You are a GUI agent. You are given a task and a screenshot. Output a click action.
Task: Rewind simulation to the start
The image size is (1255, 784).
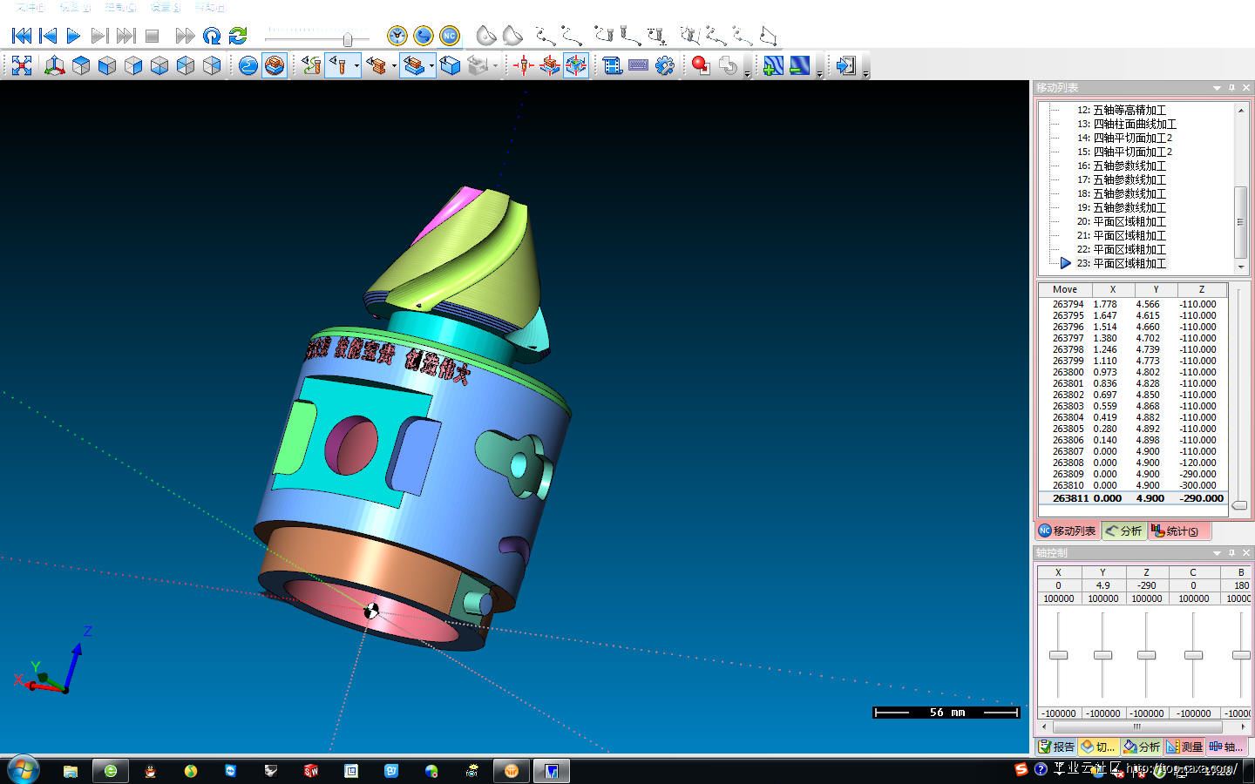coord(21,36)
